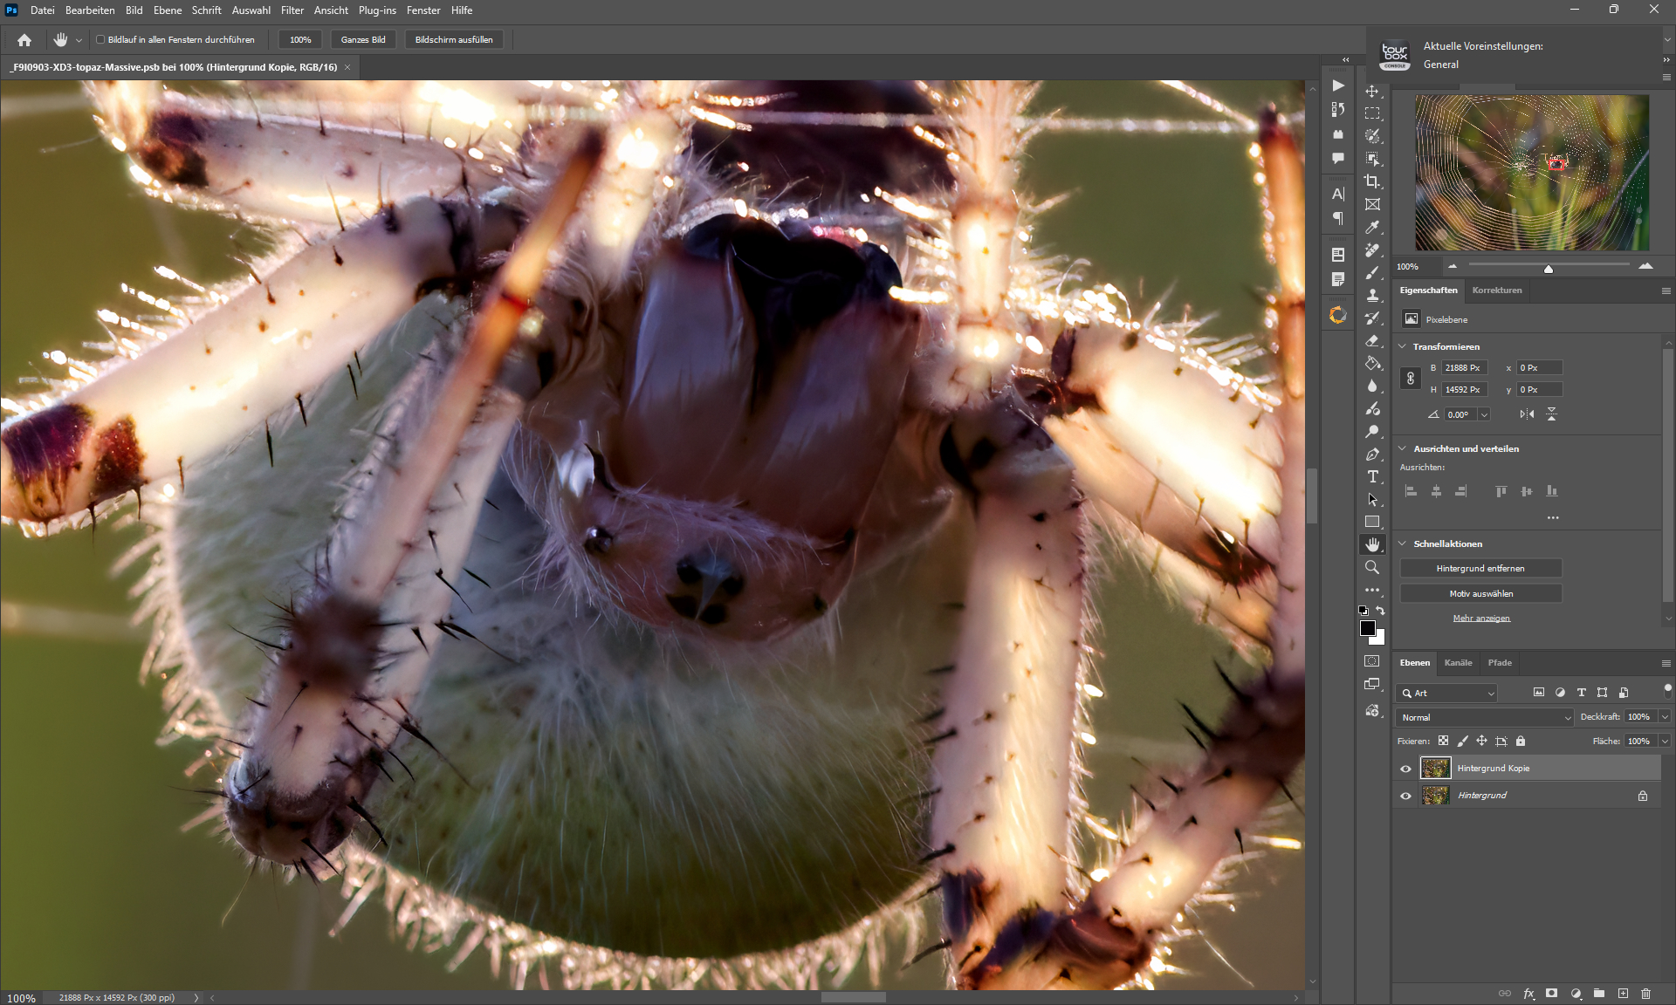Image resolution: width=1676 pixels, height=1005 pixels.
Task: Click the foreground color swatch
Action: tap(1368, 628)
